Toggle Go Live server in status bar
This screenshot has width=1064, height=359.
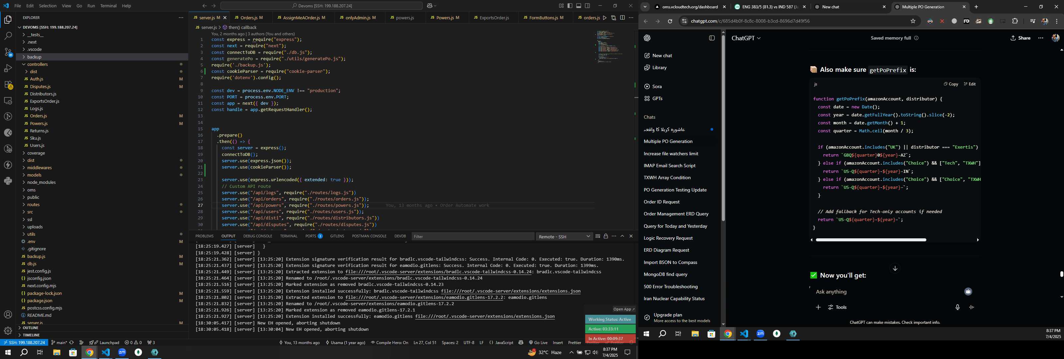click(538, 342)
